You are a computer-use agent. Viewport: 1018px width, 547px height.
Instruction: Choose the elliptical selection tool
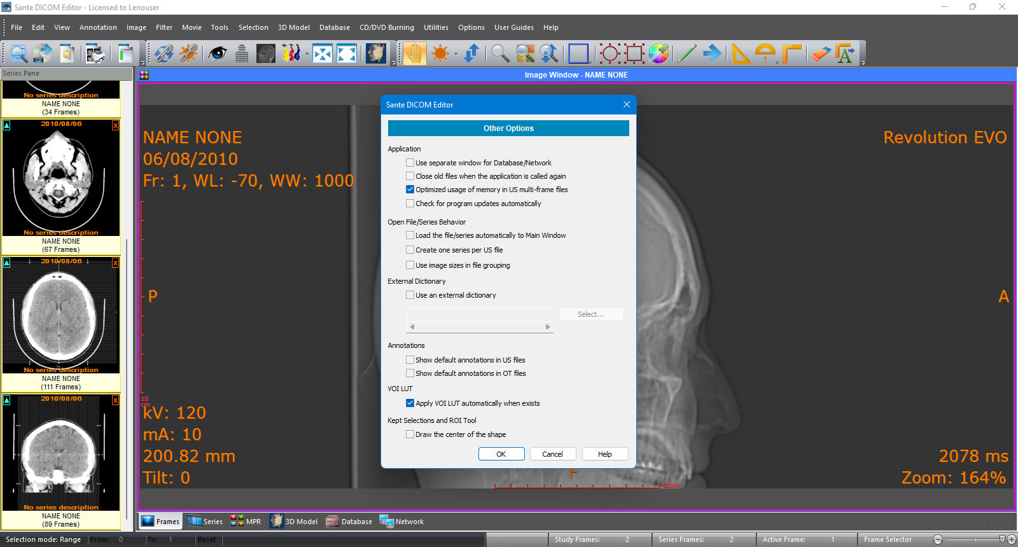(x=609, y=53)
